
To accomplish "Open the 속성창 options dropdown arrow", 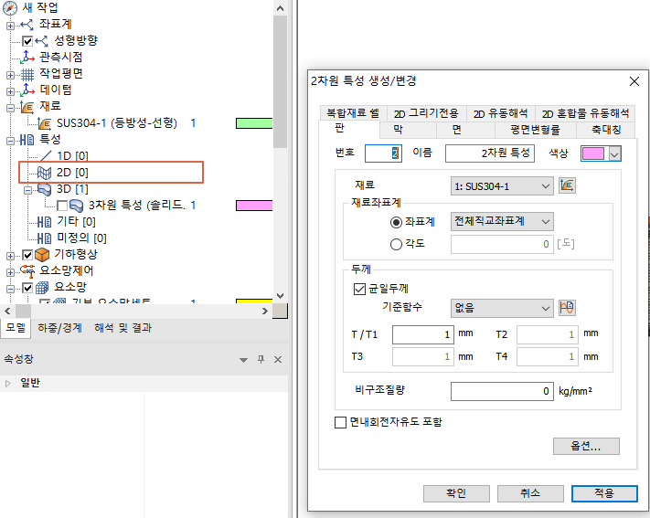I will click(x=244, y=360).
